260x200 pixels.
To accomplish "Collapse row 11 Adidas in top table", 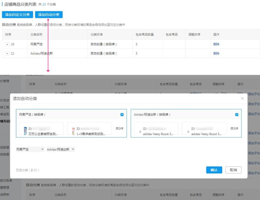I will pyautogui.click(x=7, y=53).
